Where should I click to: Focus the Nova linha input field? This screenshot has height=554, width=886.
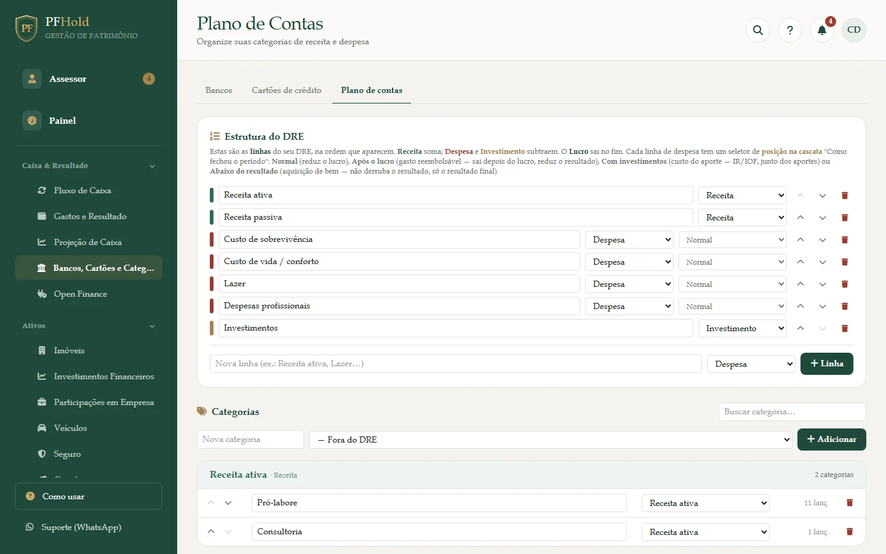456,364
